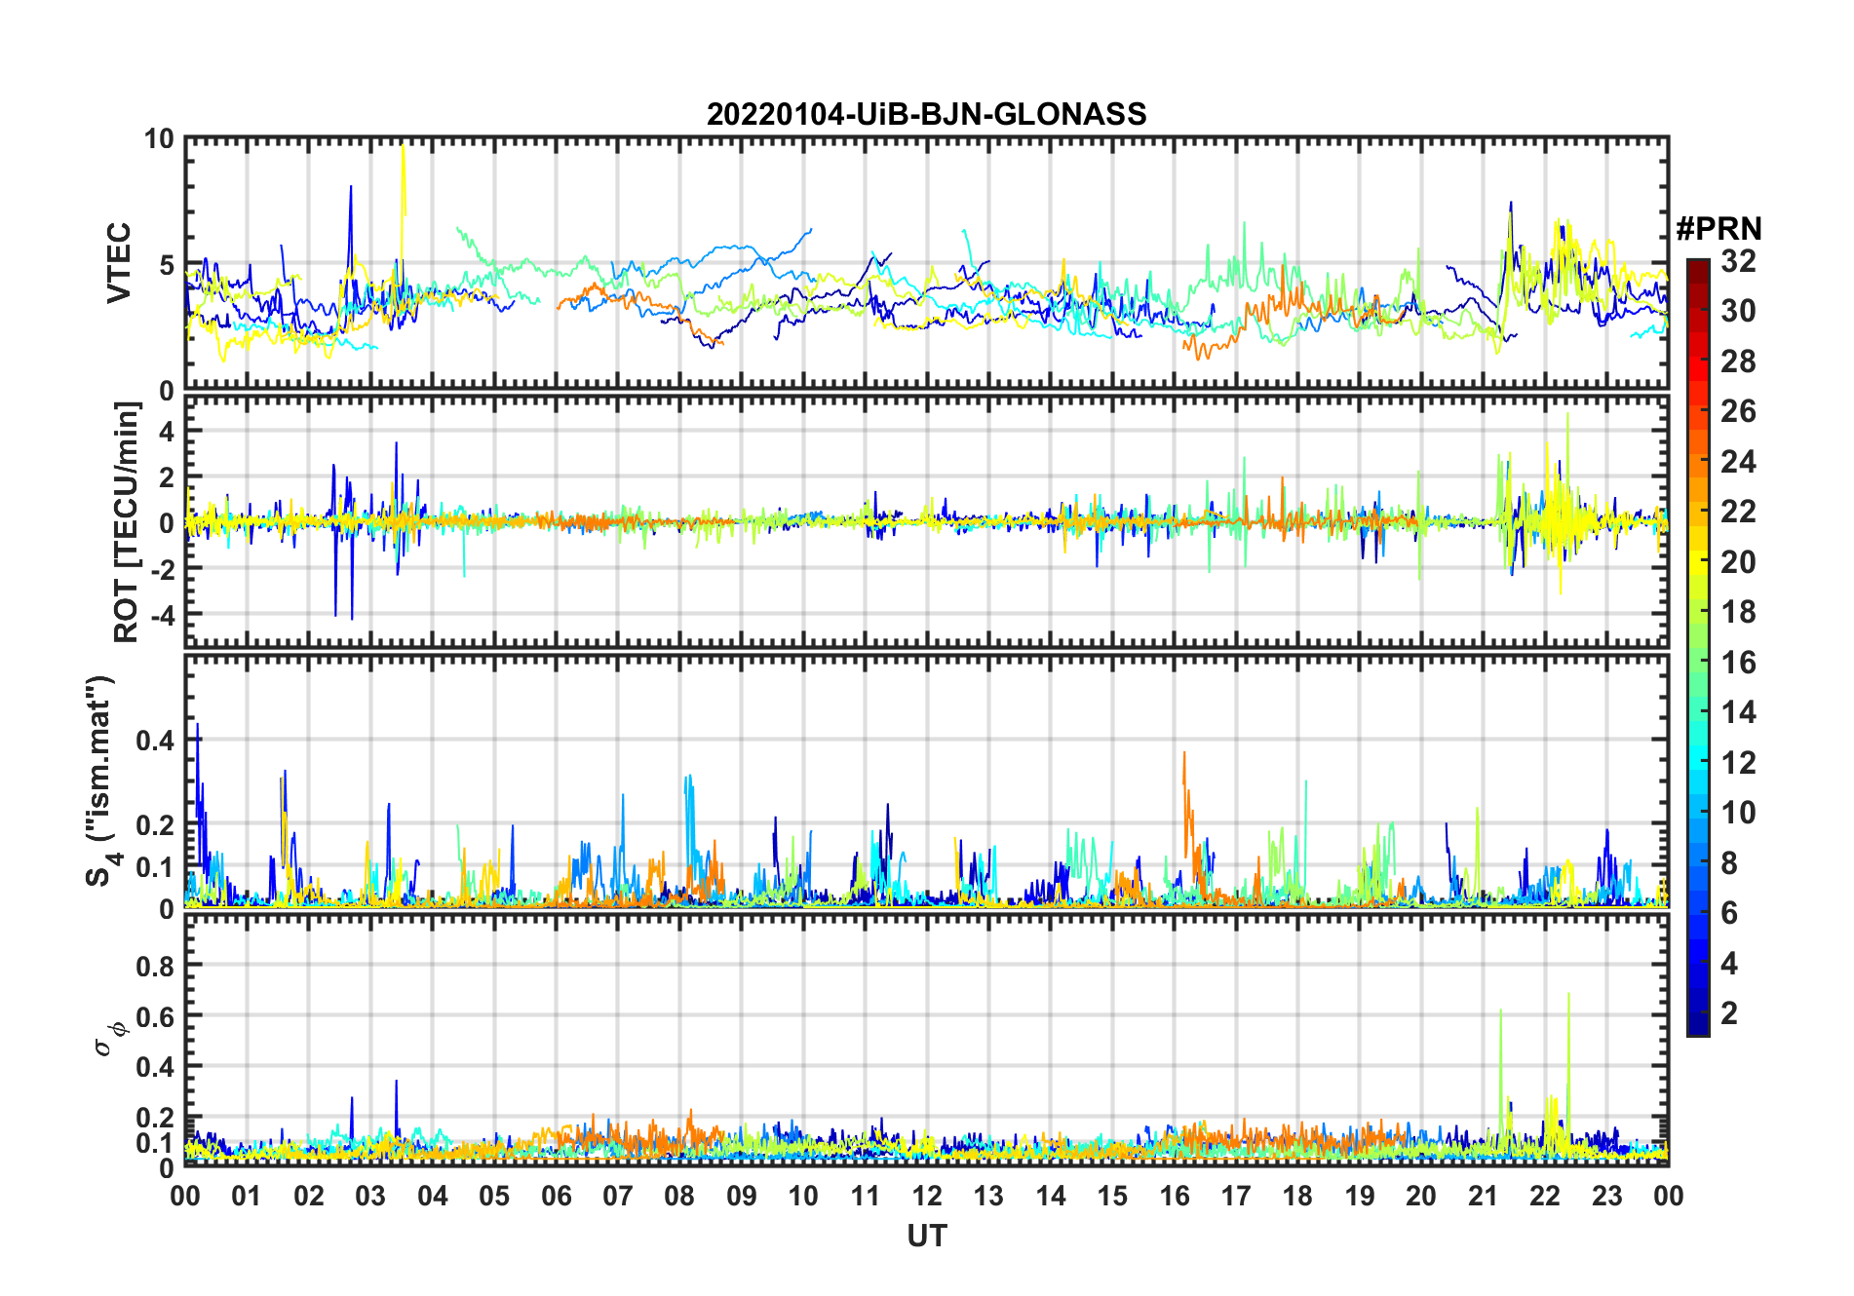Pick the dark red top of the PRN colorbar
This screenshot has width=1854, height=1296.
coord(1697,265)
